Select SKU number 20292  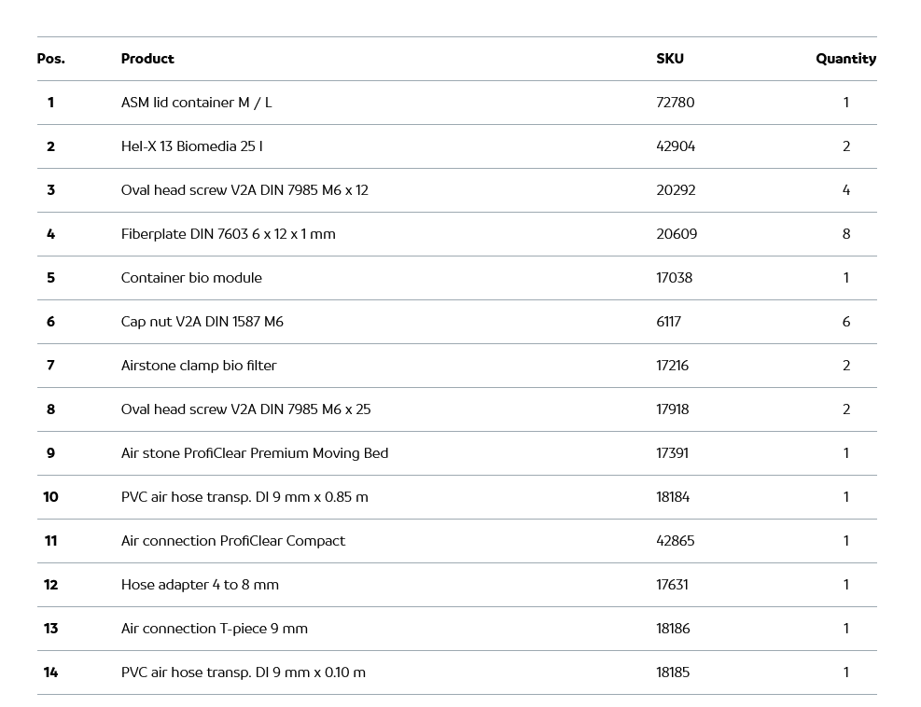point(676,190)
